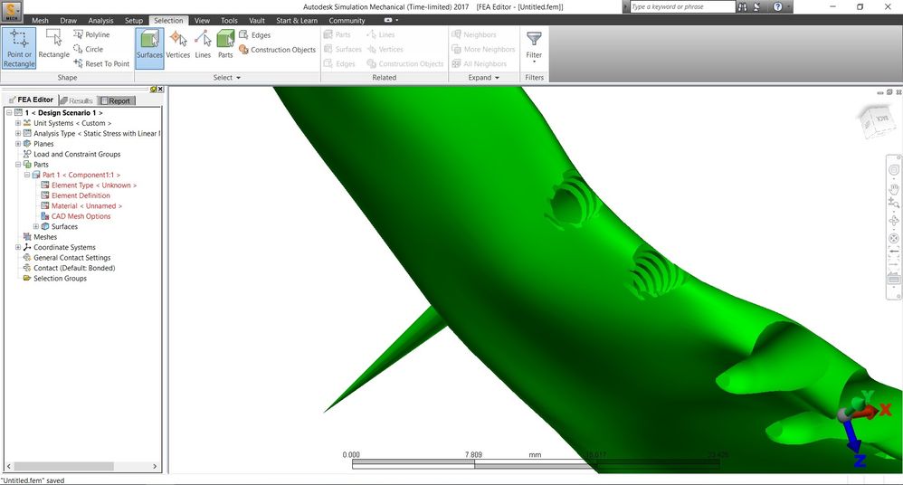This screenshot has width=903, height=485.
Task: Open the Start & Learn tab
Action: (297, 20)
